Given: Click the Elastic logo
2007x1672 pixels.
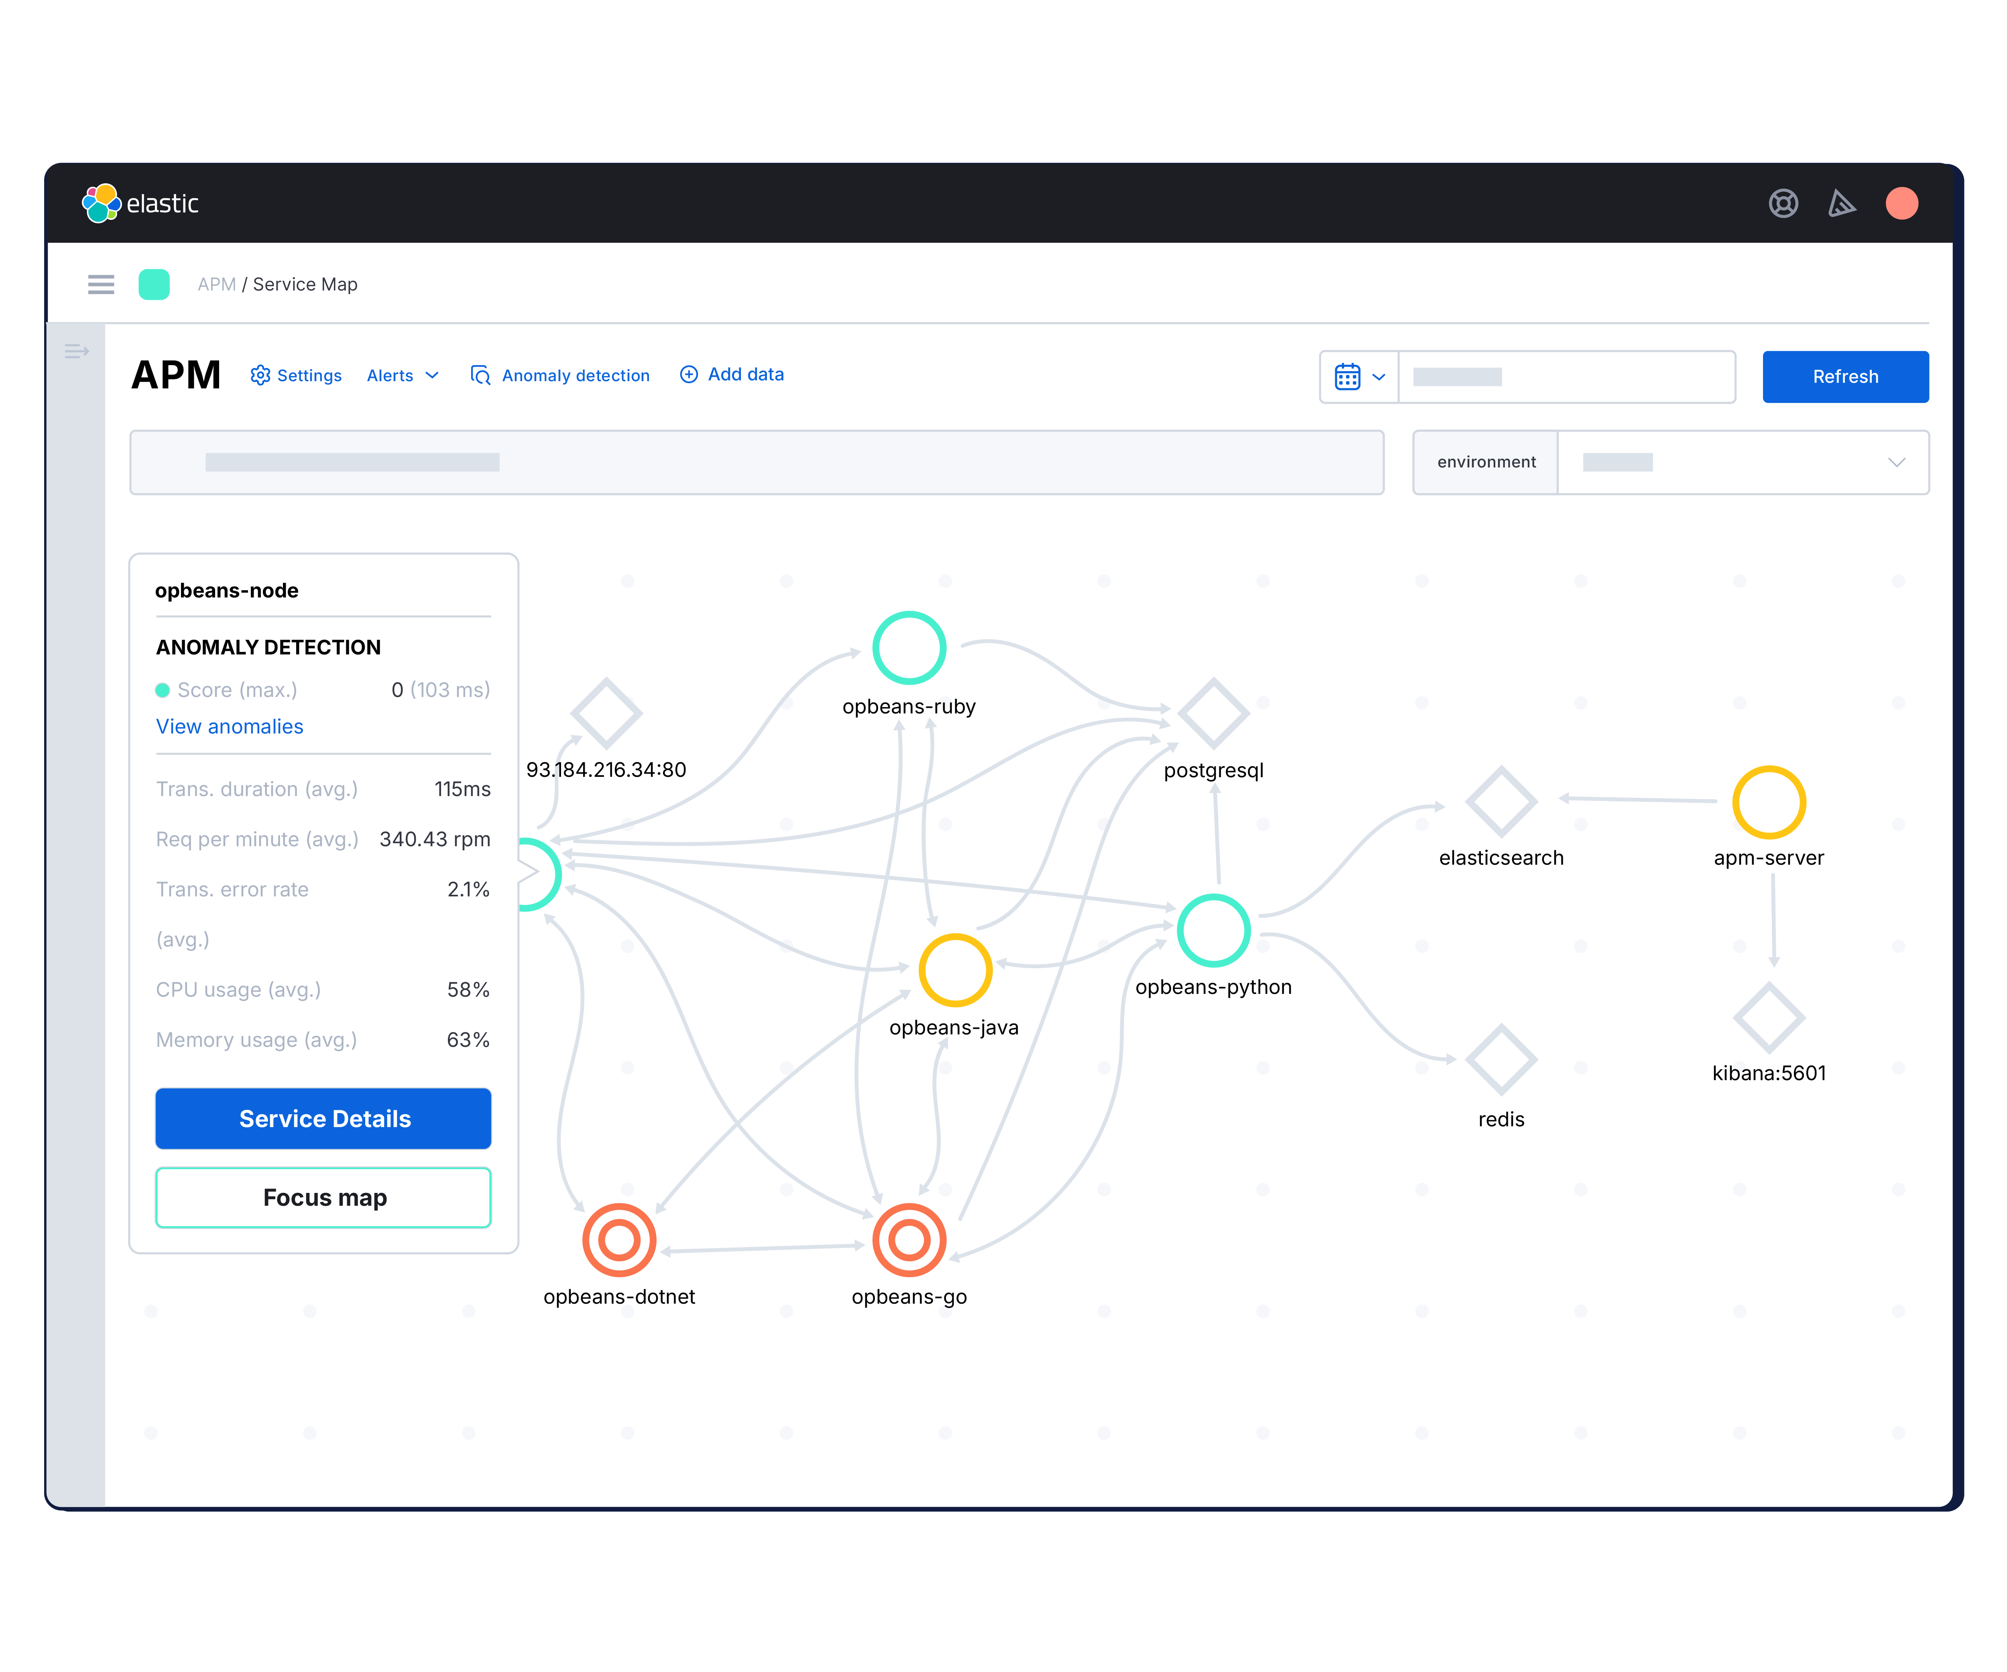Looking at the screenshot, I should [x=140, y=203].
